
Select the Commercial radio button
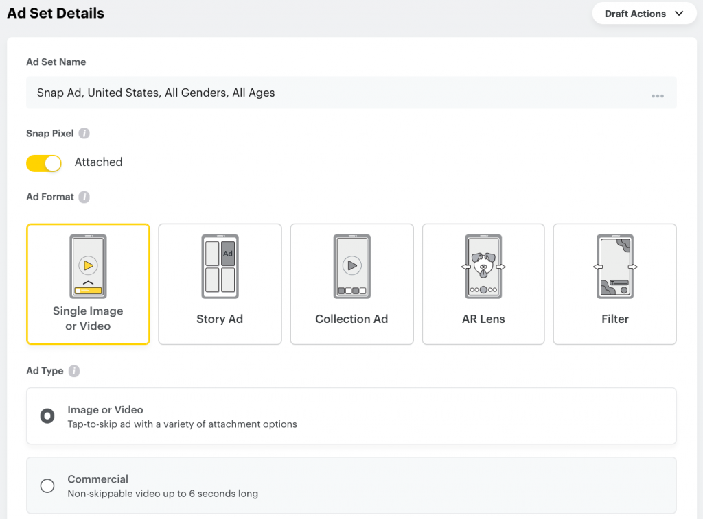47,486
